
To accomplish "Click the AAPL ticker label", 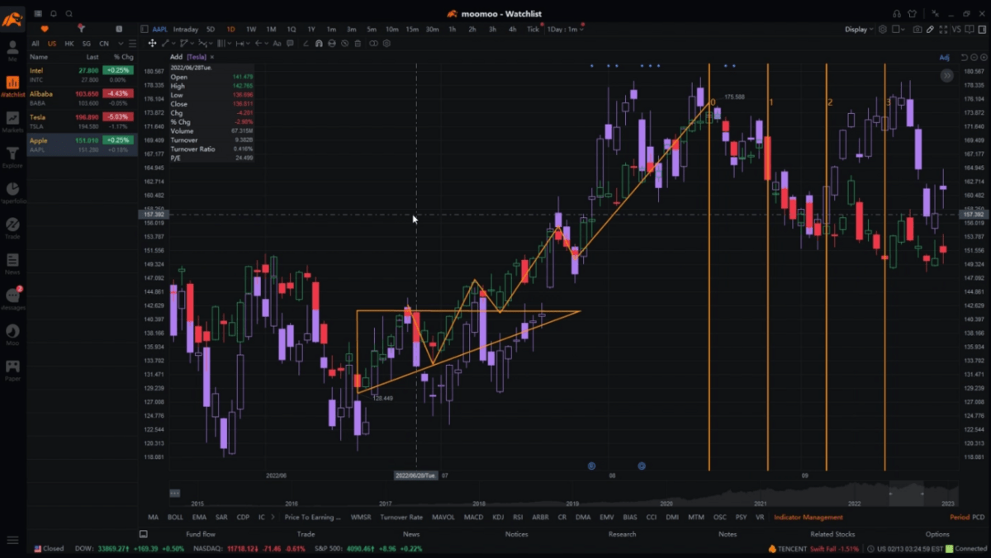I will (159, 29).
